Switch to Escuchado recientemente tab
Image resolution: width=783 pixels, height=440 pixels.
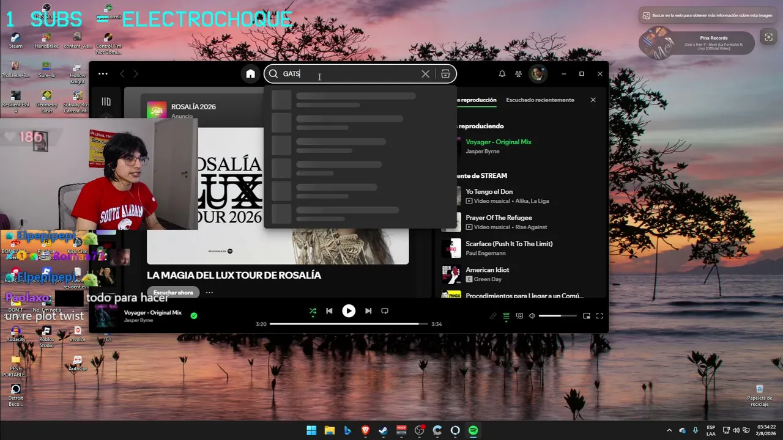(x=540, y=100)
